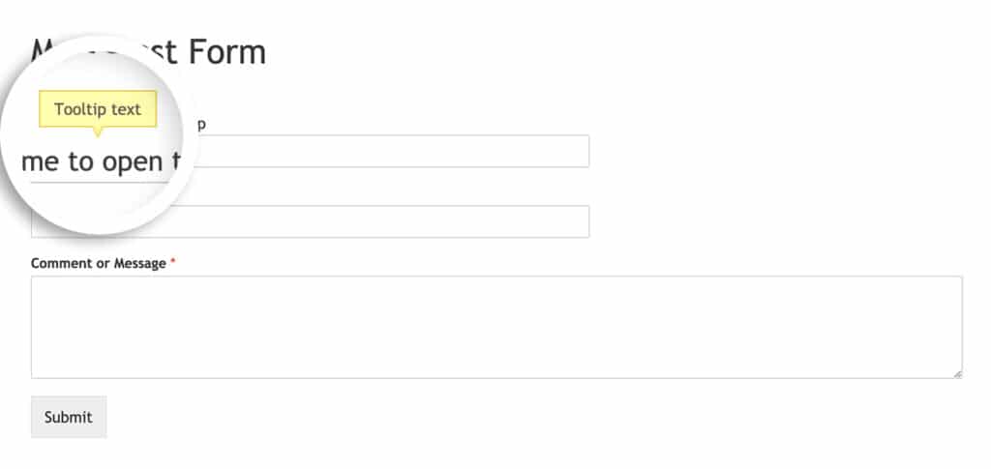The image size is (991, 469).
Task: Focus the Comment or Message text area
Action: tap(496, 327)
